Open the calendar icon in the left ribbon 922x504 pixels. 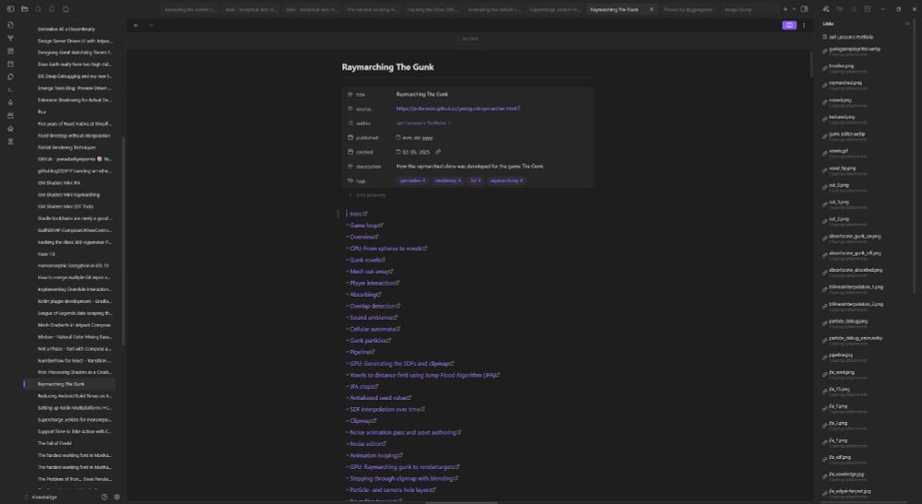pyautogui.click(x=10, y=64)
